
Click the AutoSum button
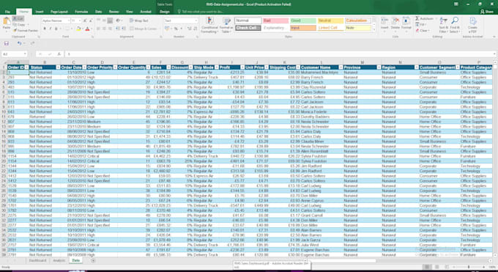coord(425,19)
